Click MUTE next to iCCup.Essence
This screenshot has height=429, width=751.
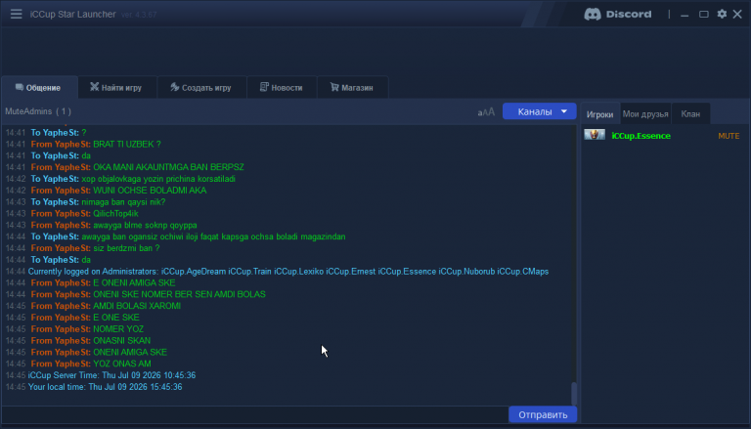tap(729, 136)
